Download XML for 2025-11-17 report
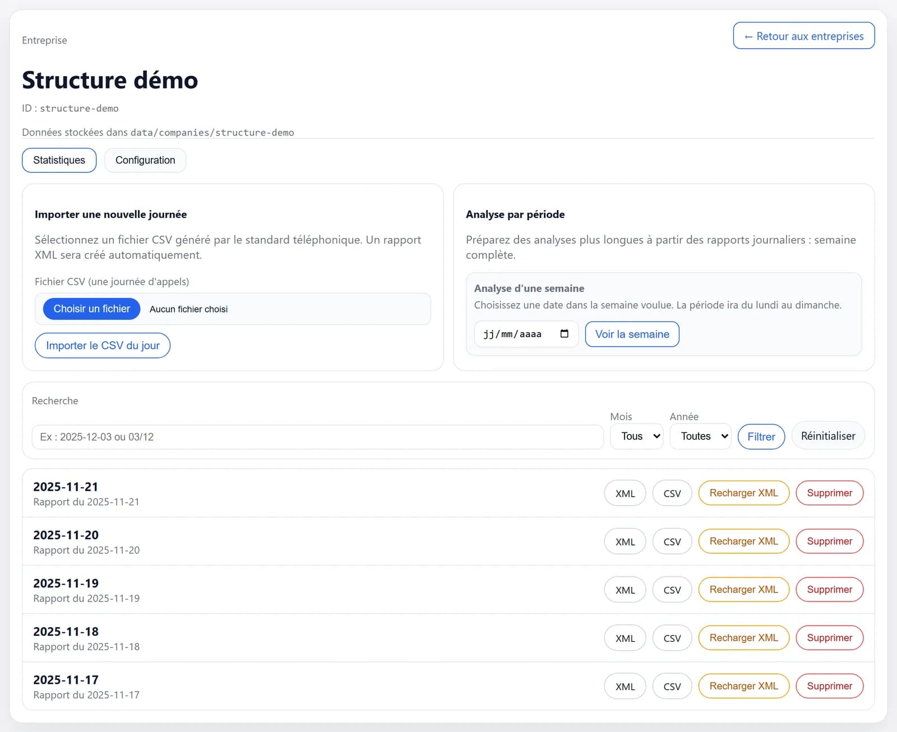 [x=625, y=686]
